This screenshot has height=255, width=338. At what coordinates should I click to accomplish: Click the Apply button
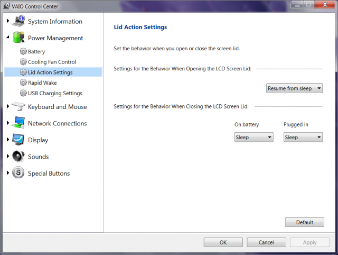[x=309, y=242]
